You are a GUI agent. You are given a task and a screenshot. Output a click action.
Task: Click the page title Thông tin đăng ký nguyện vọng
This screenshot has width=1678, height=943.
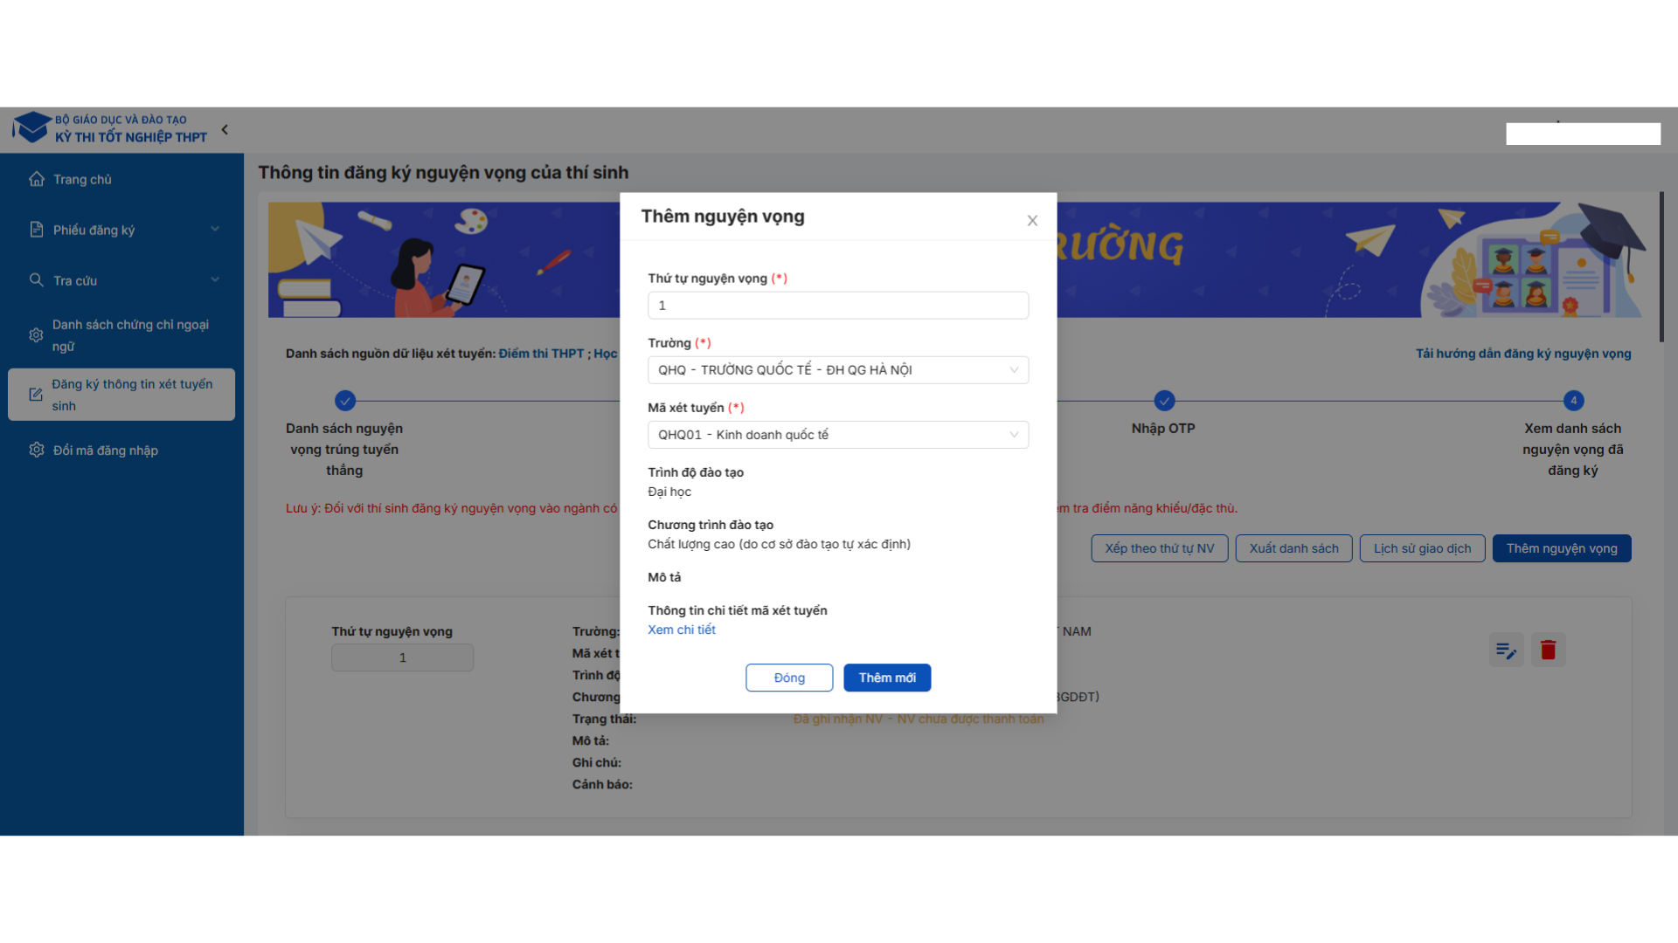click(x=443, y=173)
